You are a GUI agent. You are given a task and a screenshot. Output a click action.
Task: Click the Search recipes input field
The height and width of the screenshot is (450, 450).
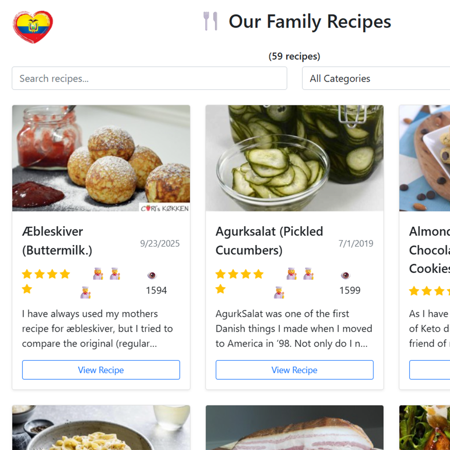point(149,79)
